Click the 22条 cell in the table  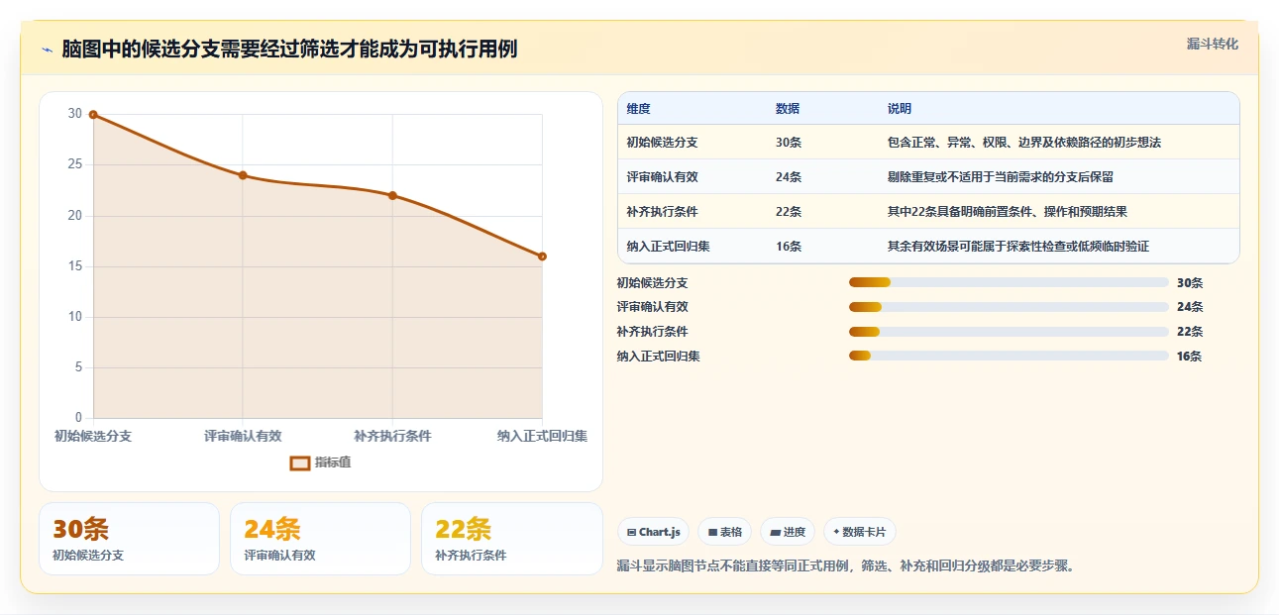pos(789,212)
